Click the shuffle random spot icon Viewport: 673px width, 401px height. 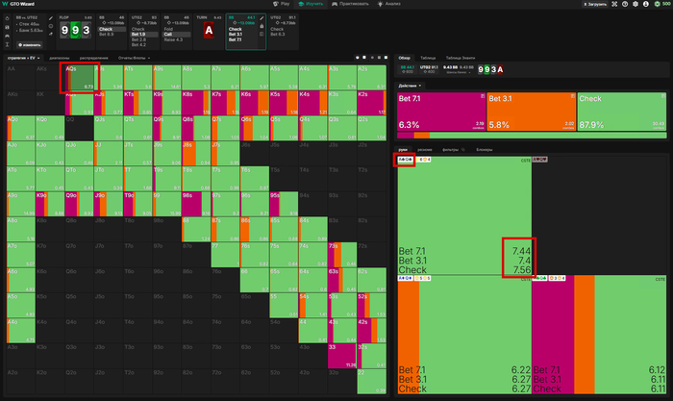(x=614, y=4)
